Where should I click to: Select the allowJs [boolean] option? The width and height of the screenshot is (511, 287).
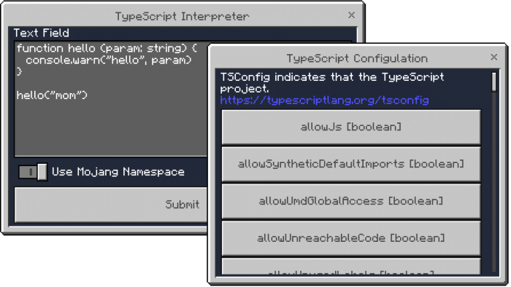point(351,127)
